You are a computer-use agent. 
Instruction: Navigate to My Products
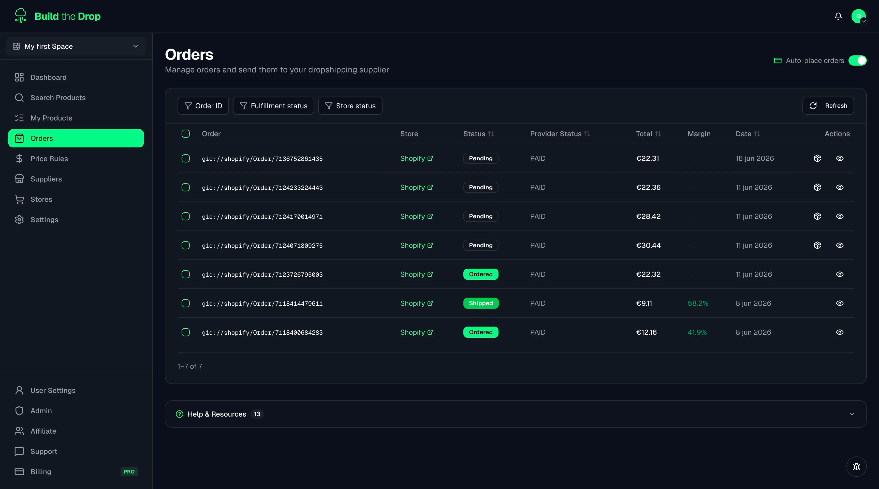pos(76,118)
